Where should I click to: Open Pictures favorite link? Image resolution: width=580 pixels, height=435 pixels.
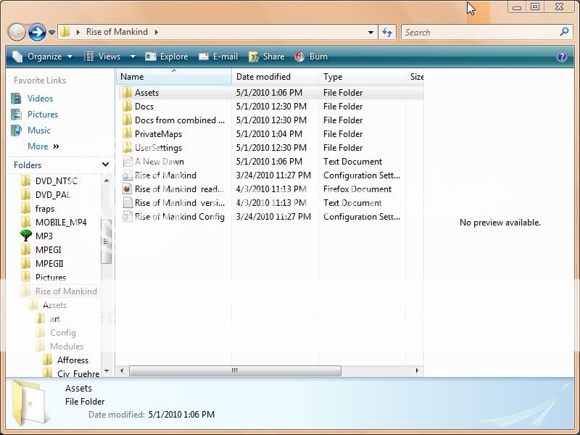point(43,115)
